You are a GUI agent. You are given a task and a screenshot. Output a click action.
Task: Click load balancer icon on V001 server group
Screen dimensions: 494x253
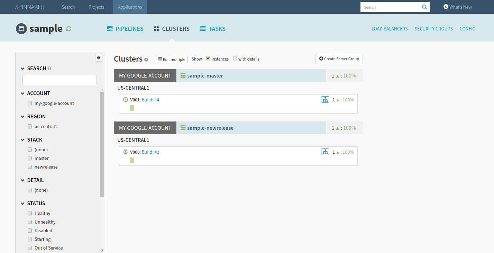pyautogui.click(x=325, y=100)
